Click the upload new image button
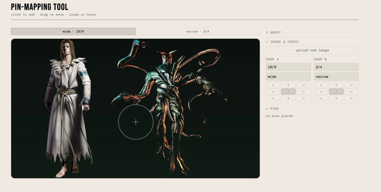Image resolution: width=381 pixels, height=192 pixels. tap(312, 50)
